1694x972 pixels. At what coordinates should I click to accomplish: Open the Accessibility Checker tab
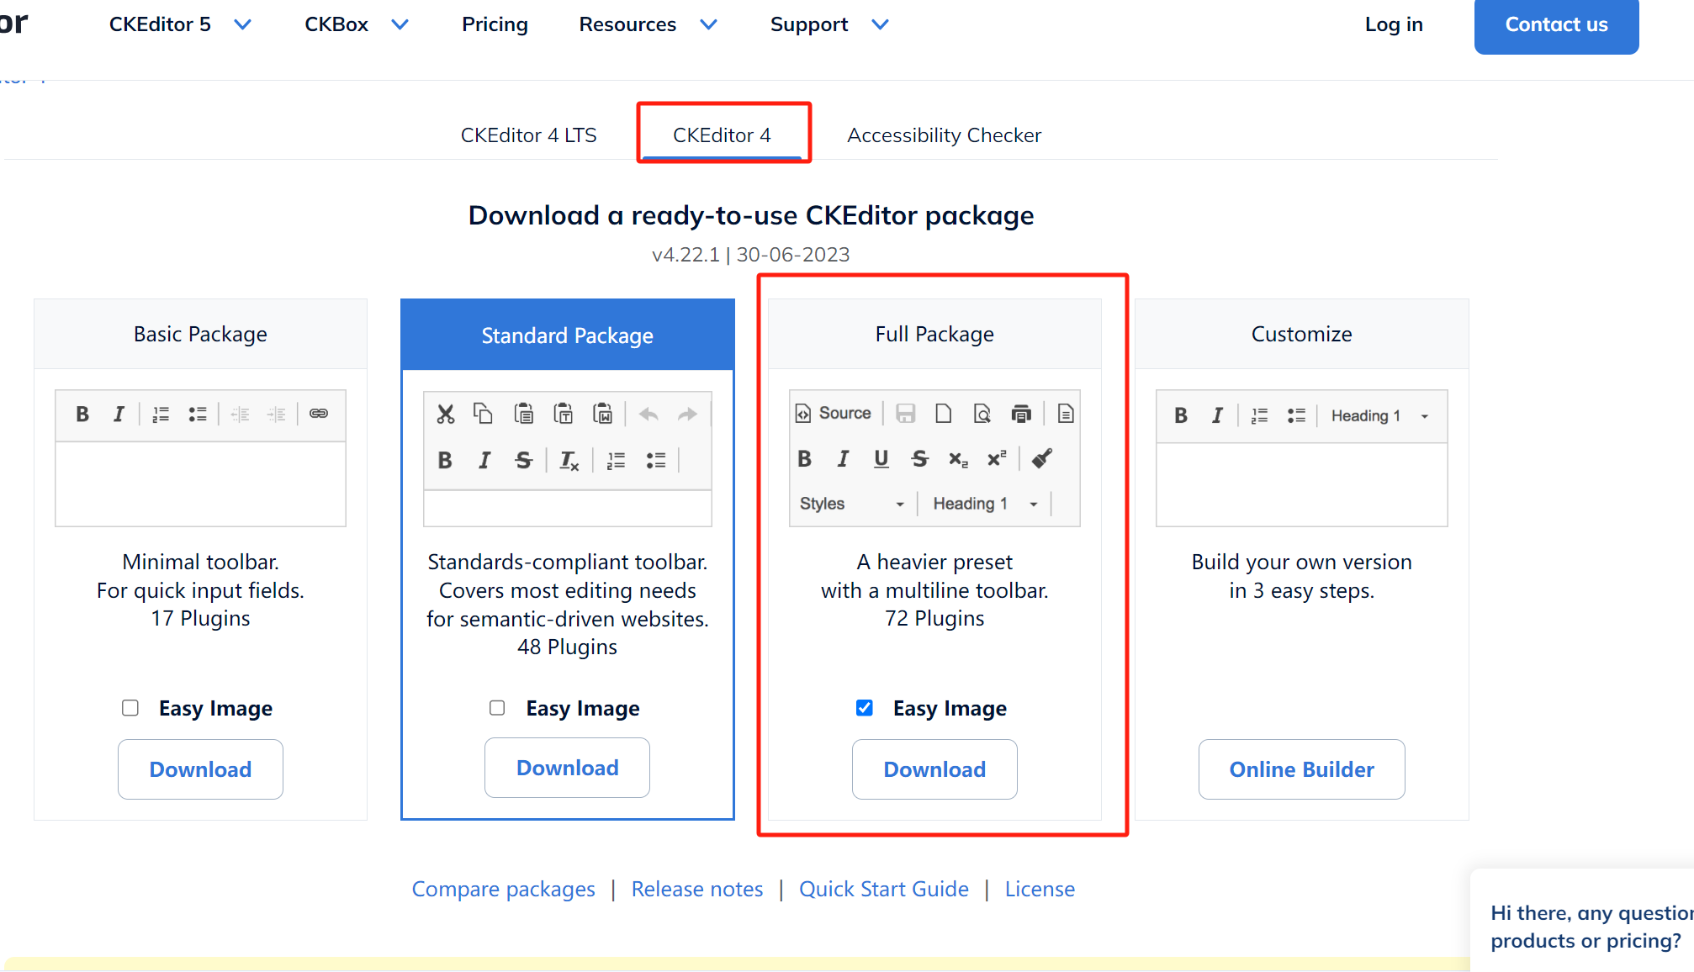click(x=944, y=135)
